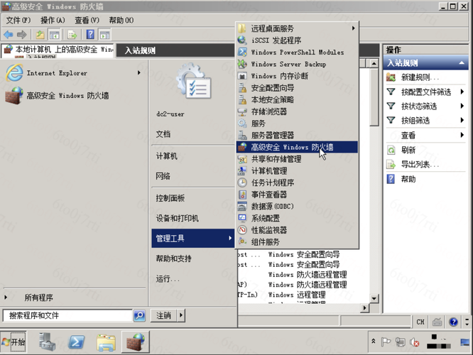Open Task Scheduler (任务计划程序)
The height and width of the screenshot is (355, 473).
point(297,182)
